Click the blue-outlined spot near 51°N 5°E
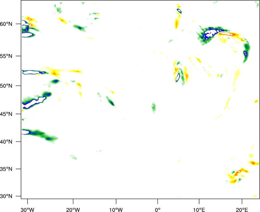 pyautogui.click(x=178, y=78)
